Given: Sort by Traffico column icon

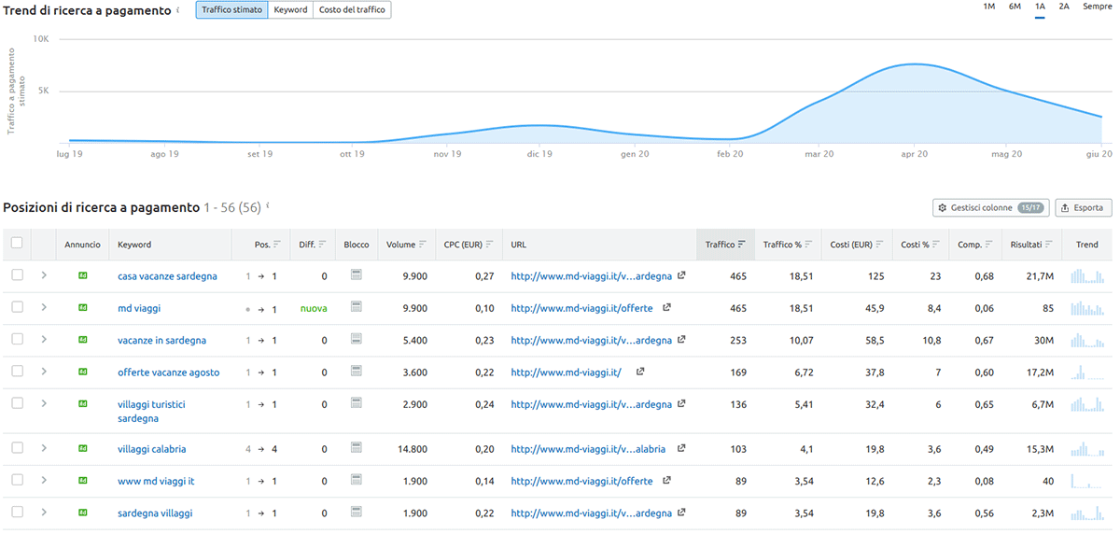Looking at the screenshot, I should coord(742,245).
